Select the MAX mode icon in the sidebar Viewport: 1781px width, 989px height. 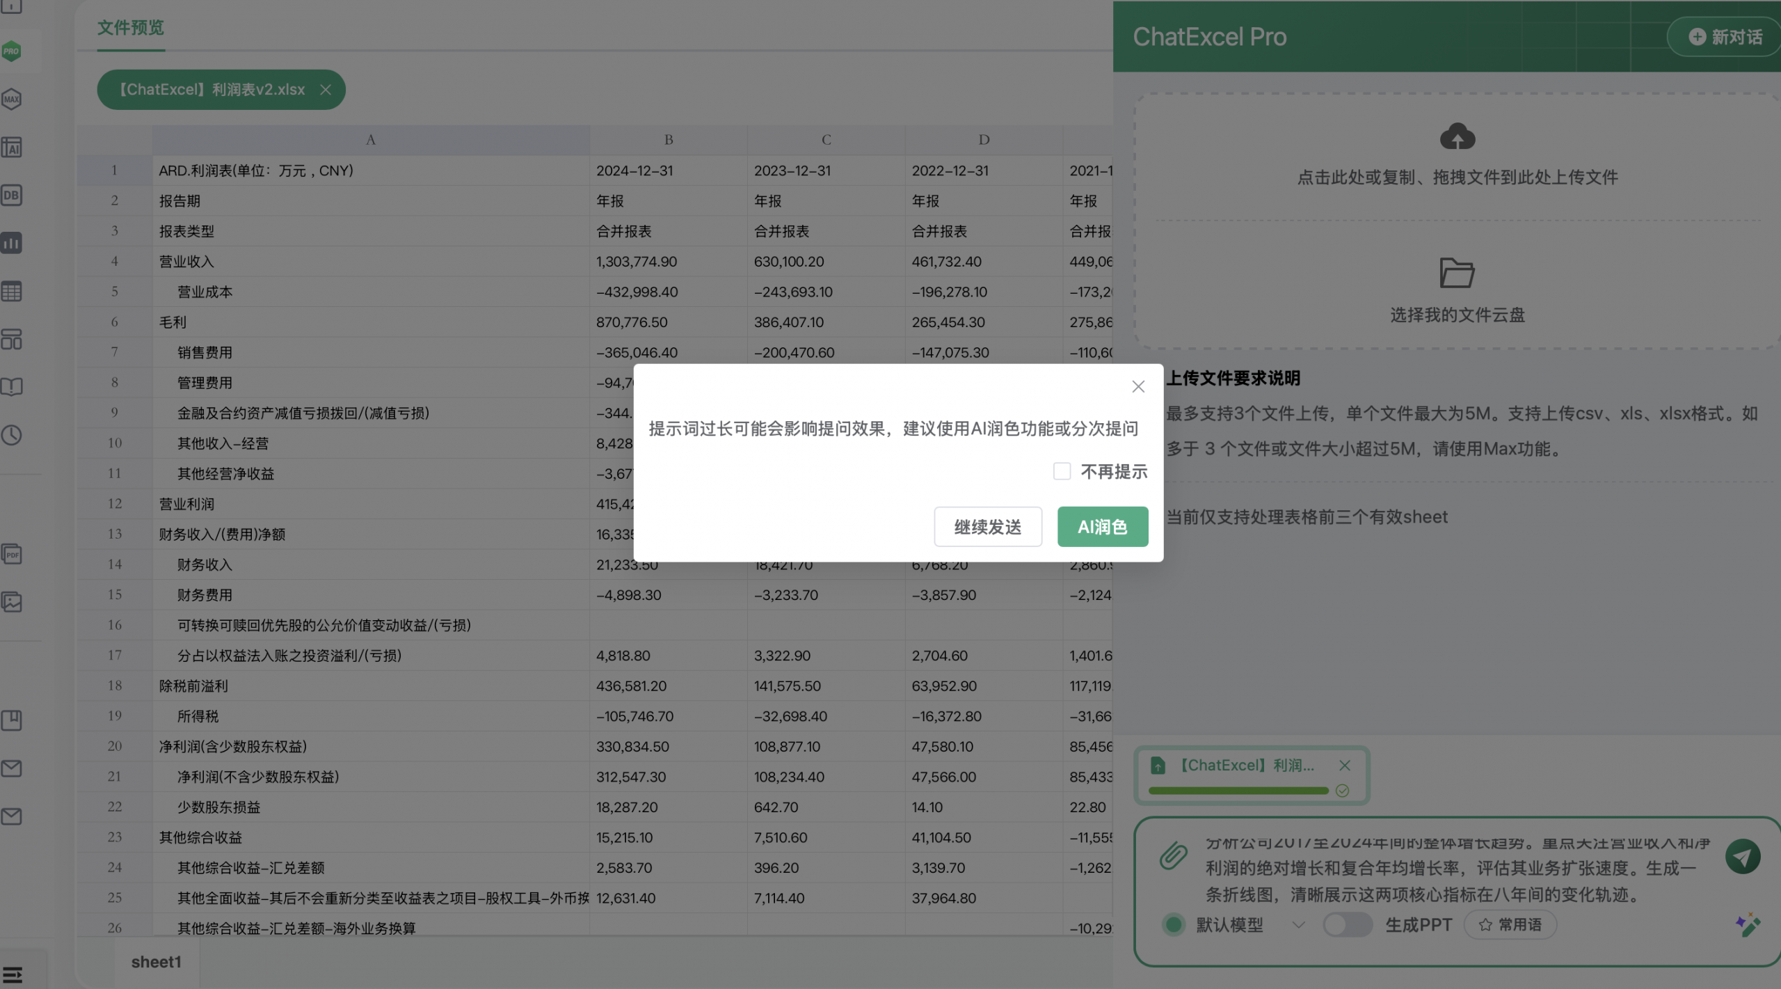click(11, 98)
